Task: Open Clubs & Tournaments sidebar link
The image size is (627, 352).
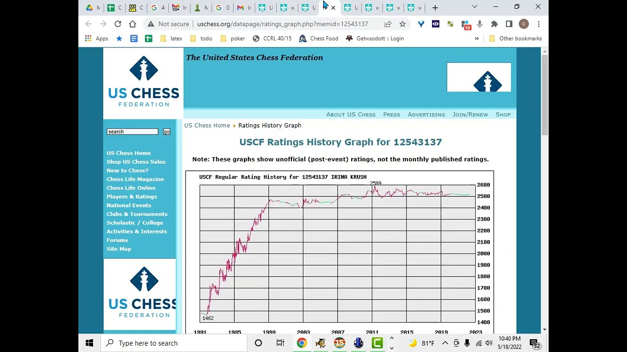Action: point(137,214)
